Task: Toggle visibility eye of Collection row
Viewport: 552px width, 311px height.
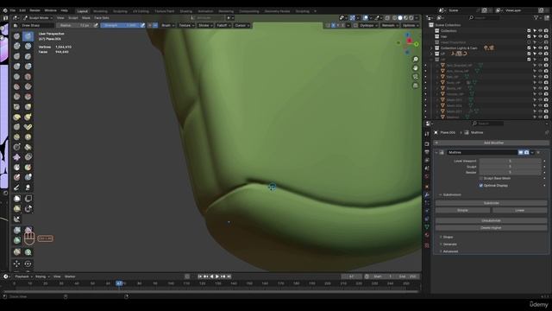Action: [541, 31]
